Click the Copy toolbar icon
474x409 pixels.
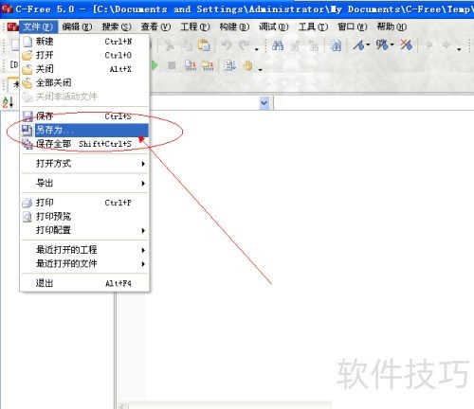click(187, 45)
